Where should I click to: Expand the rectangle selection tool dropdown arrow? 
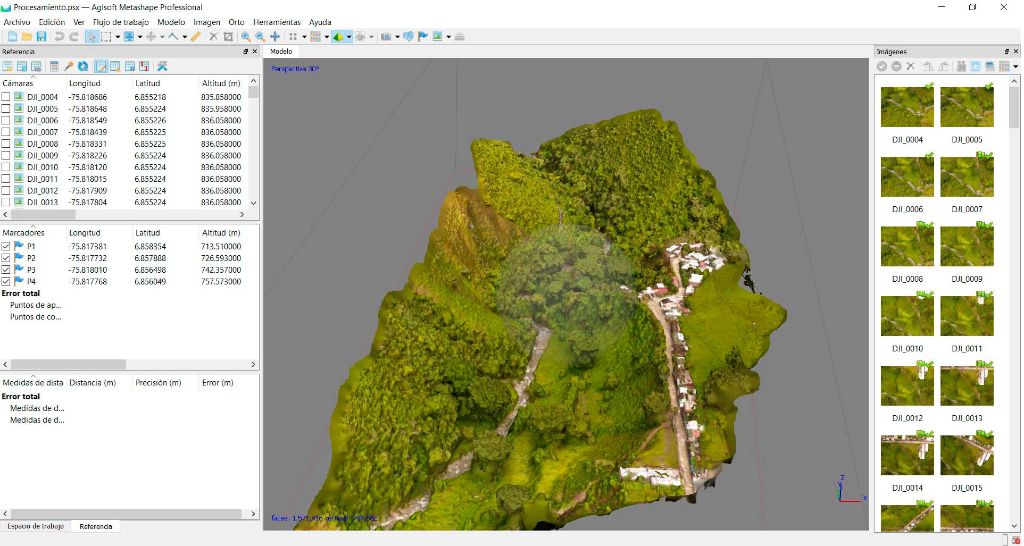tap(118, 37)
